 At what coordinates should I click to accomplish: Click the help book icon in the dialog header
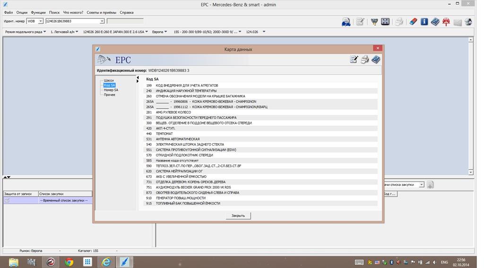(375, 60)
